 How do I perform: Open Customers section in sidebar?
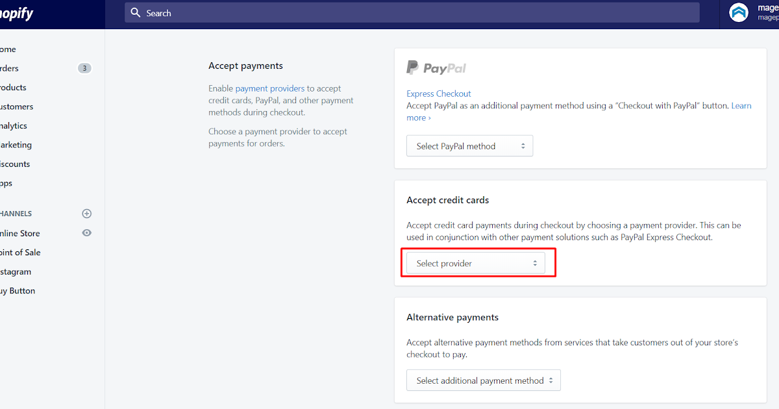point(16,106)
